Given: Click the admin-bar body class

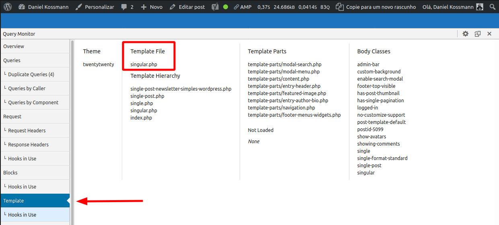Looking at the screenshot, I should click(368, 65).
